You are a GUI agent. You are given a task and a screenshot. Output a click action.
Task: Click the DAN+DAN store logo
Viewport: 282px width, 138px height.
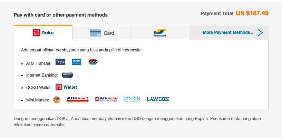point(132,99)
